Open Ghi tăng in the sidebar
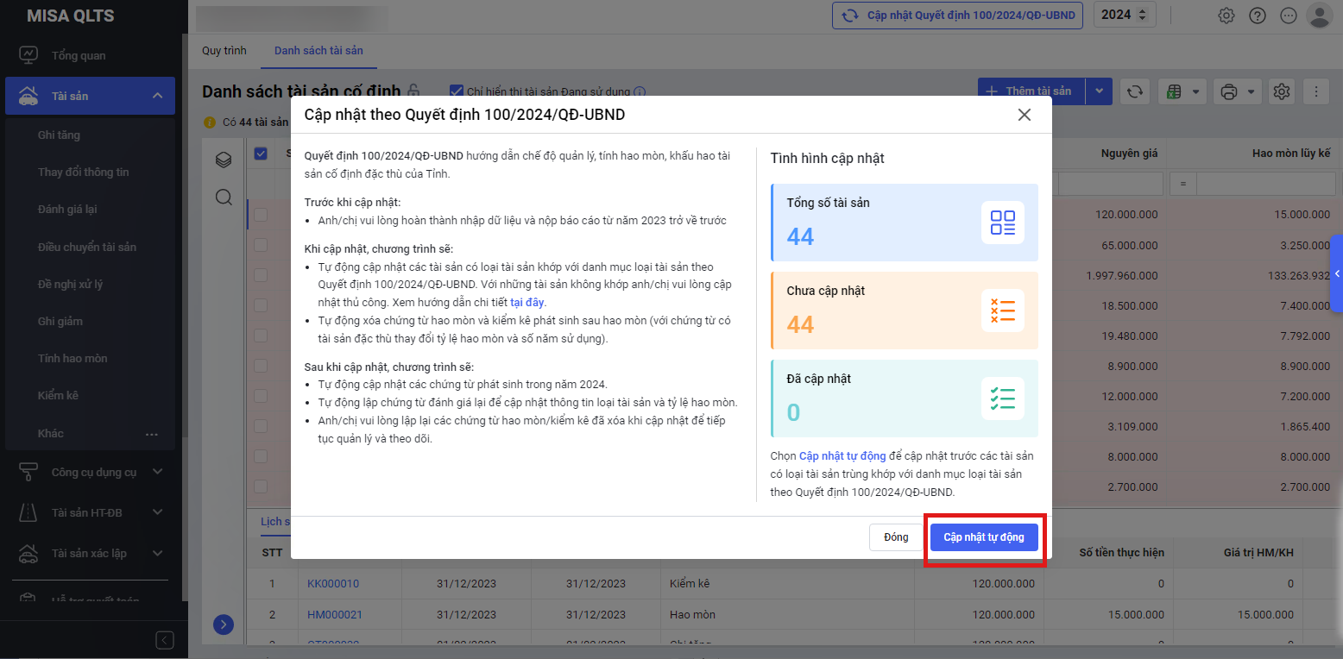The width and height of the screenshot is (1343, 659). (x=60, y=135)
